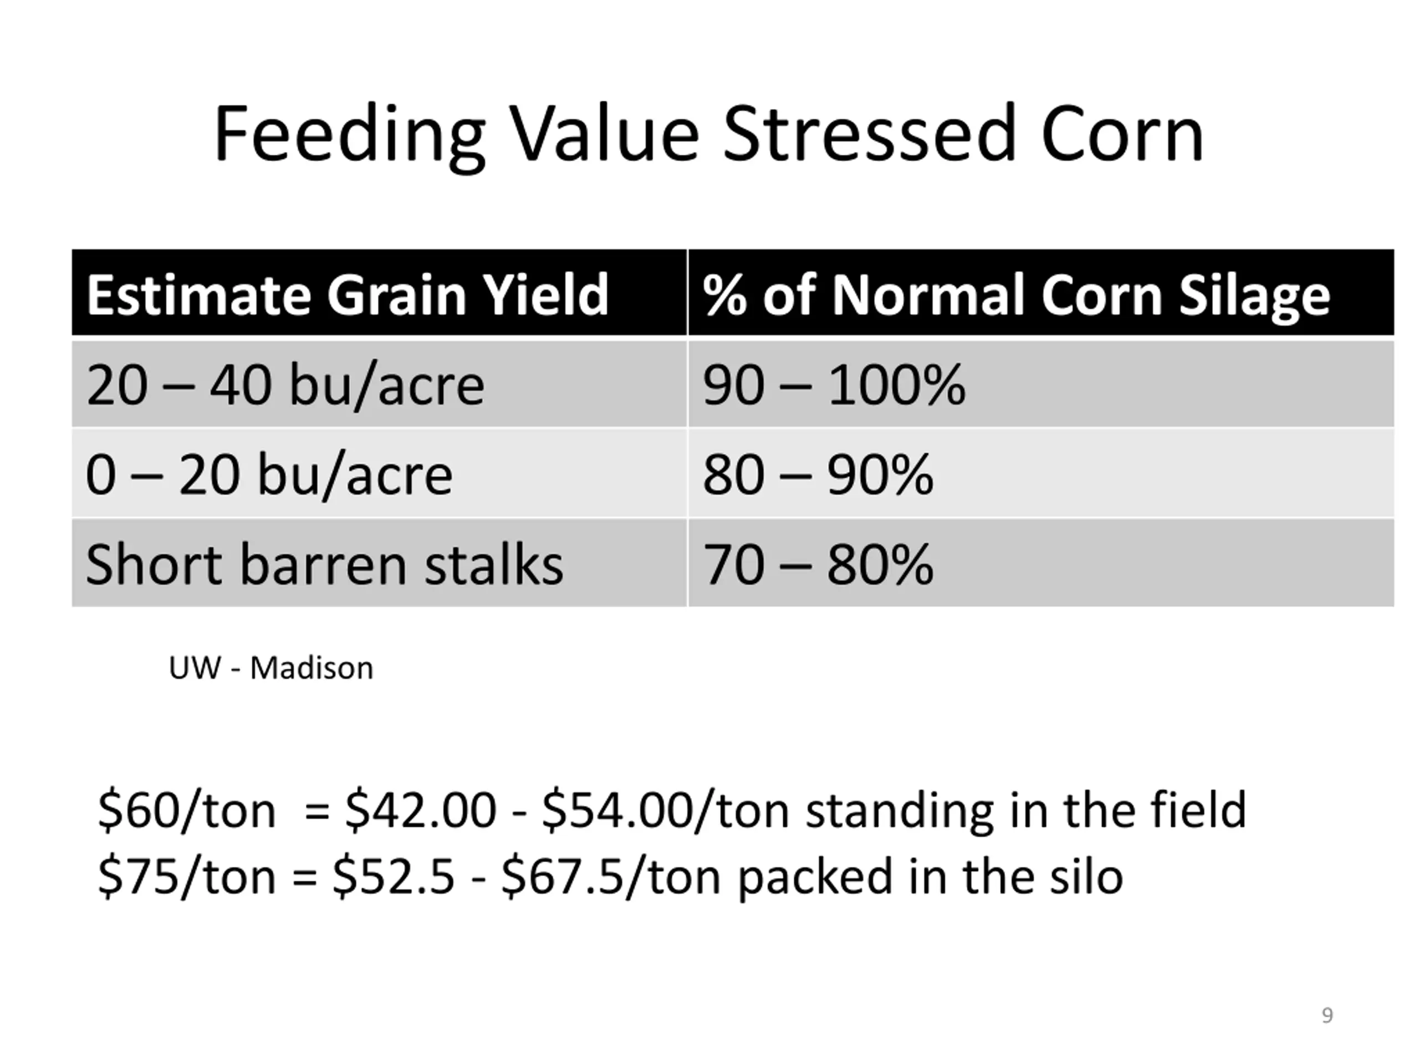The image size is (1419, 1064).
Task: Click the word "Corn" in the title
Action: [1122, 135]
